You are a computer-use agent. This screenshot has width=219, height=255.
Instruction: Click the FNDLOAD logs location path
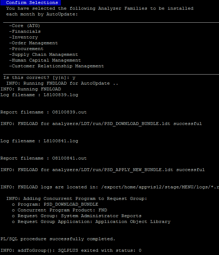160,187
